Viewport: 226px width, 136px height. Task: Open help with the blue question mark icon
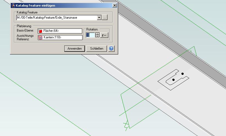pyautogui.click(x=111, y=49)
